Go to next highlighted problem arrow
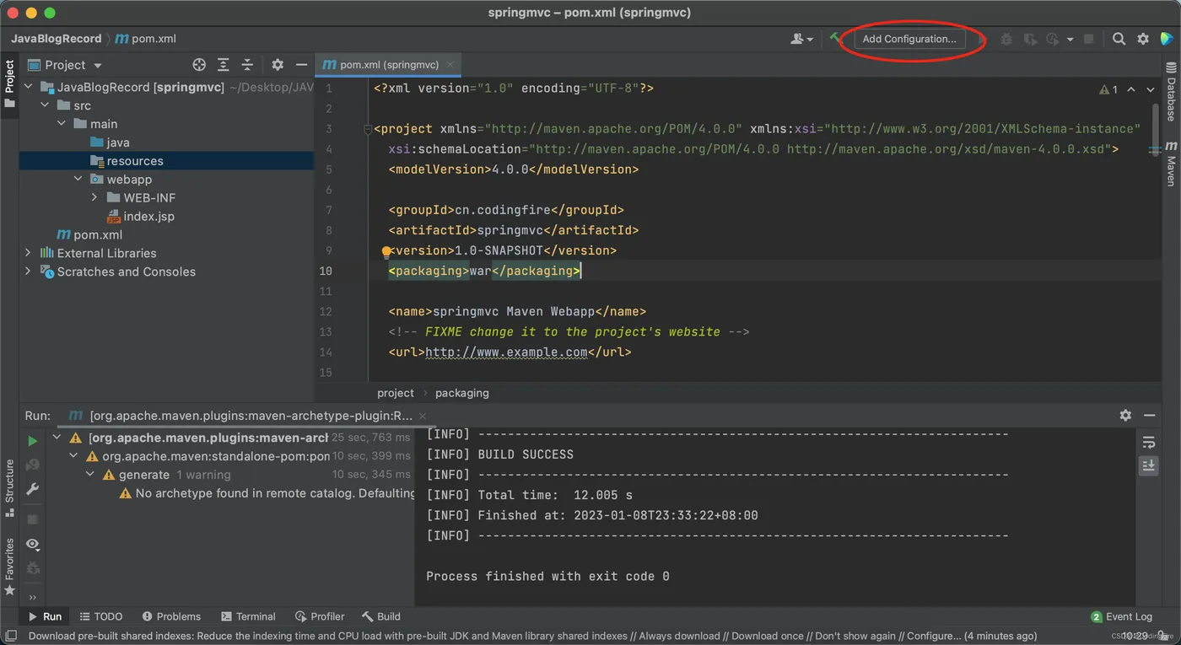The width and height of the screenshot is (1181, 645). (1151, 89)
